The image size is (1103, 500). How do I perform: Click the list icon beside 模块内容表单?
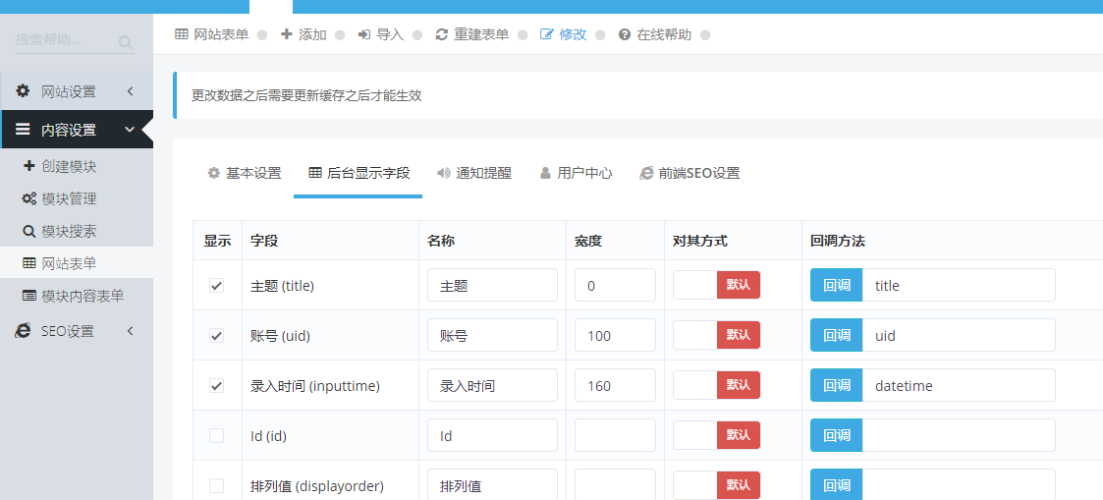28,296
